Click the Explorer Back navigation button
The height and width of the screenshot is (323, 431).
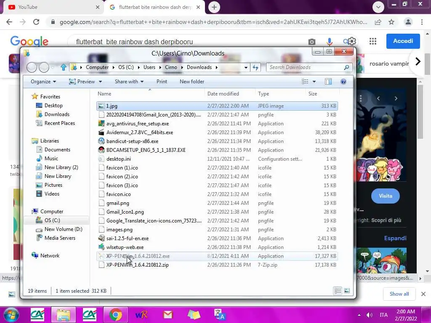tap(32, 67)
